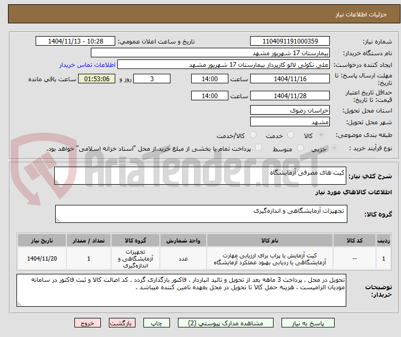Viewport: 401px width, 337px height.
Task: Click the response deadline time field, 14:00 beside 1404/11/16
Action: [x=209, y=79]
